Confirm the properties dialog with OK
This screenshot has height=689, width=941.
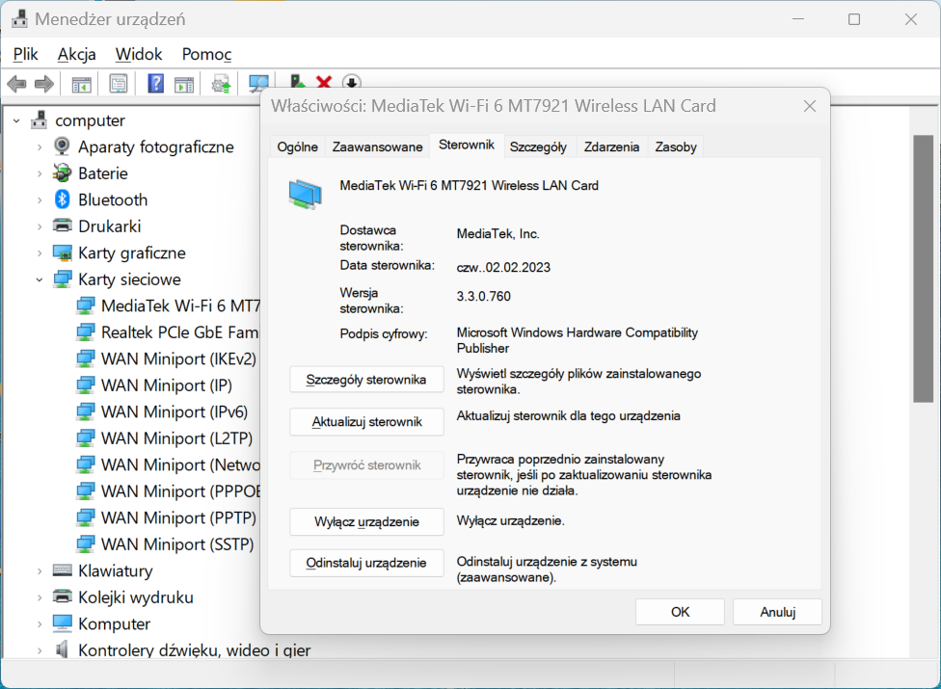[680, 612]
